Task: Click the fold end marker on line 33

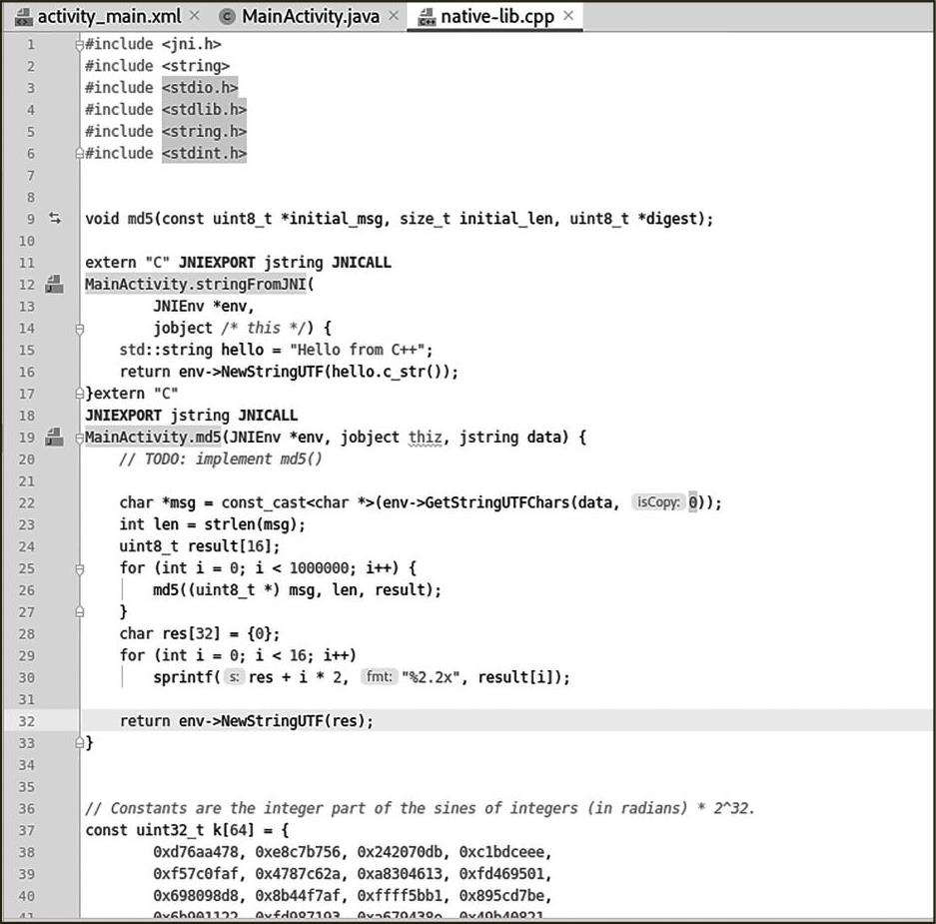Action: pos(79,743)
